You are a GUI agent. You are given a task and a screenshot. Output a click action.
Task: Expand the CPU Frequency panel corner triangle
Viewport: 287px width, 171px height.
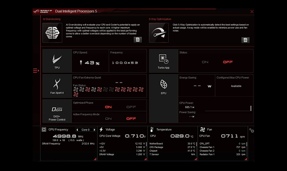point(95,159)
